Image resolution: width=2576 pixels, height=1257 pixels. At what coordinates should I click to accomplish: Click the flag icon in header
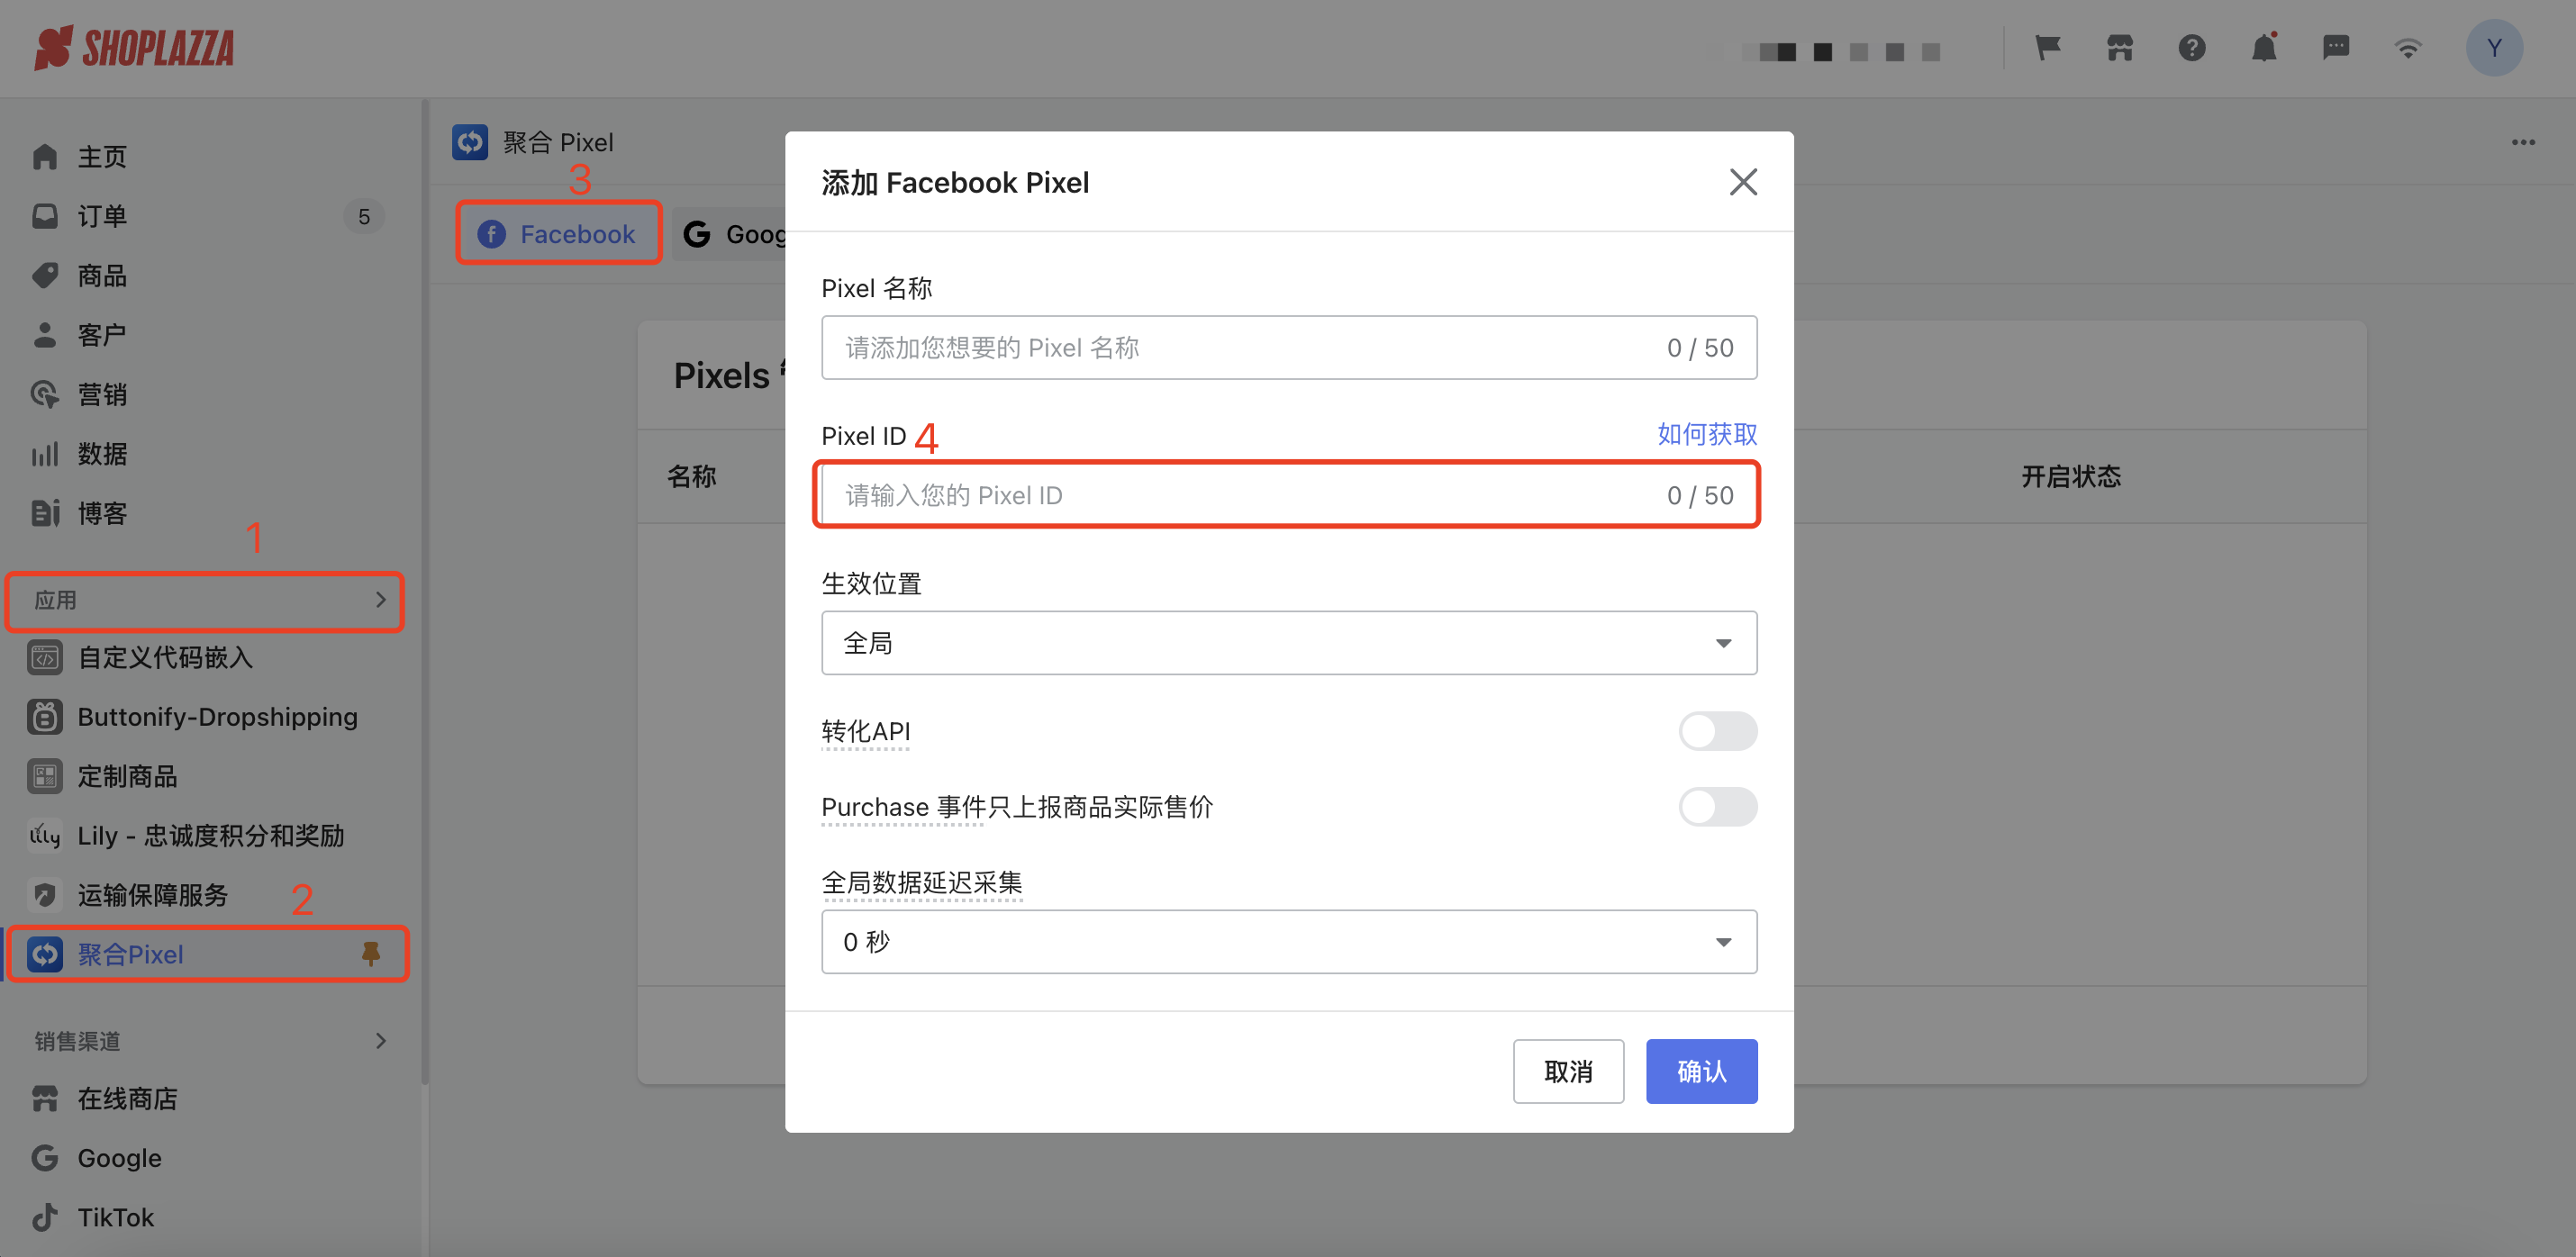coord(2047,48)
